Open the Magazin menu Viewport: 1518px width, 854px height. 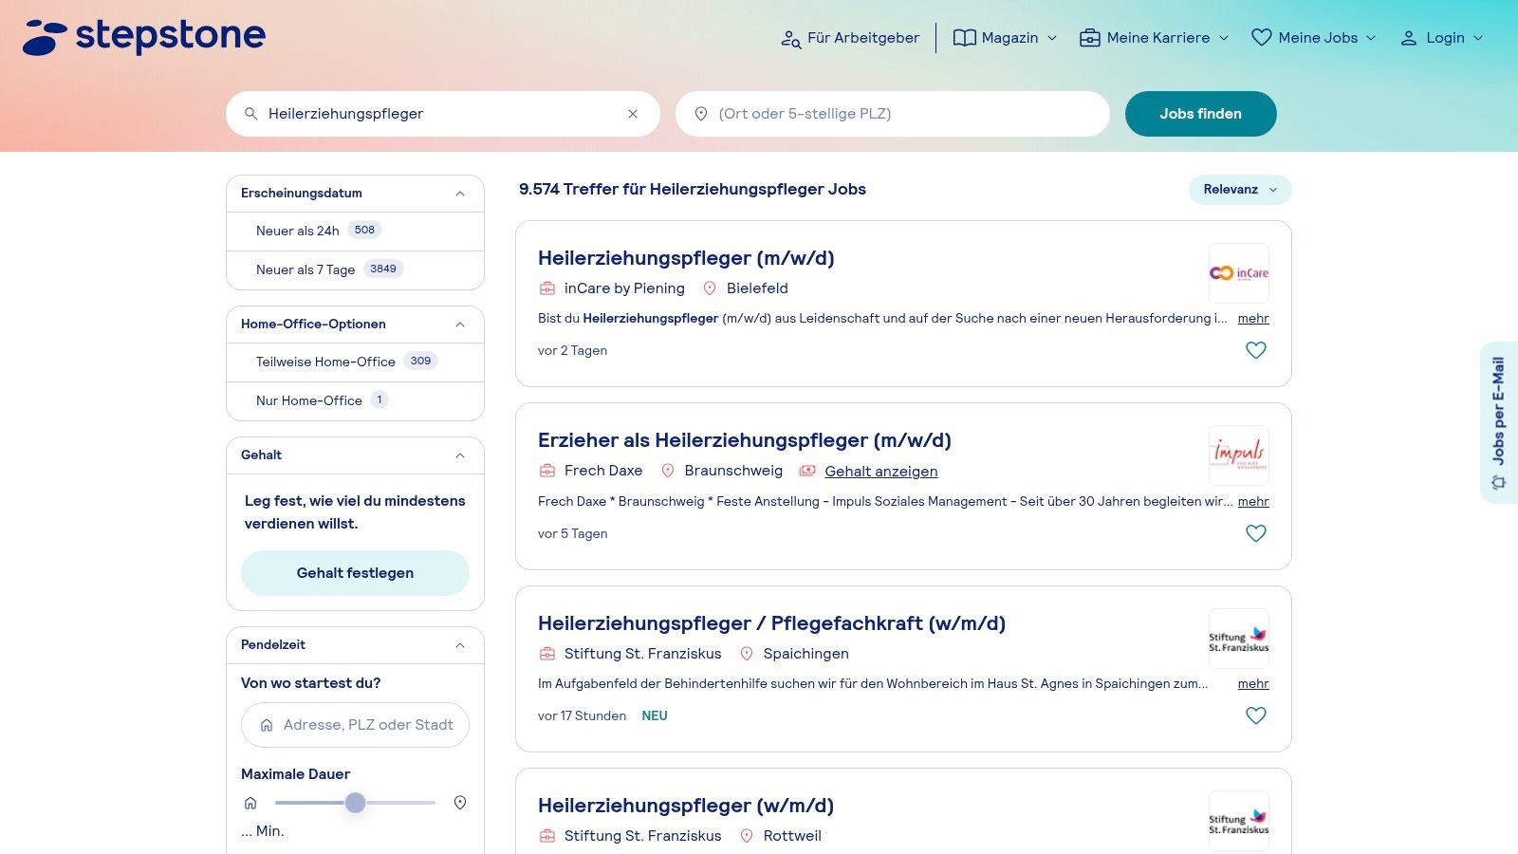1005,38
